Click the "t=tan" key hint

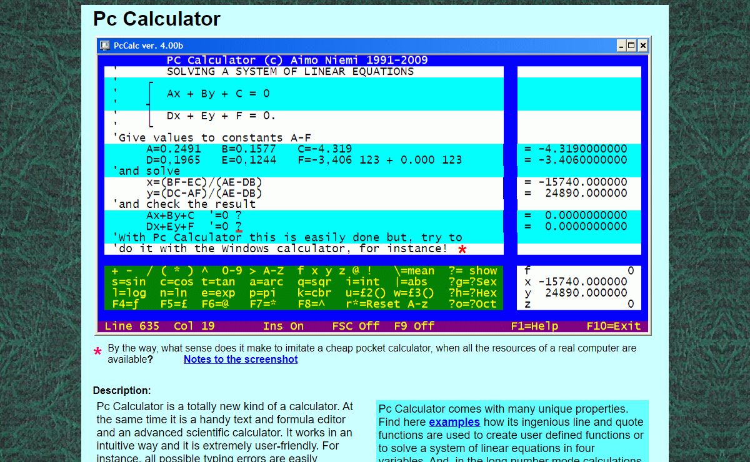218,282
